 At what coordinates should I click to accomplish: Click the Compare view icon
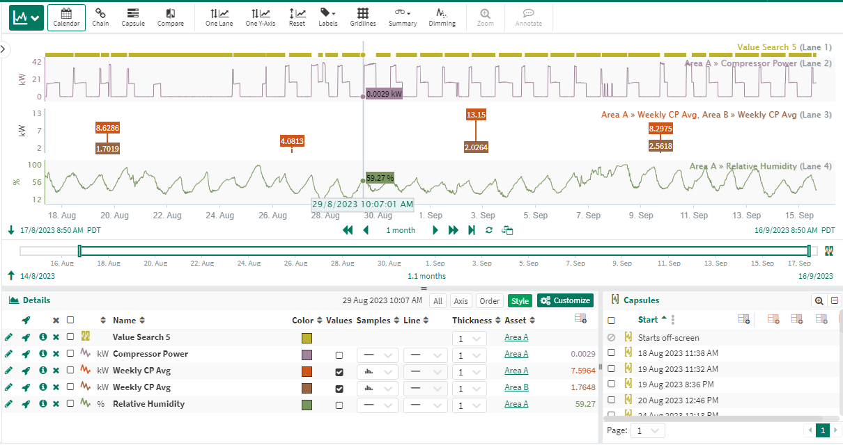(x=171, y=17)
